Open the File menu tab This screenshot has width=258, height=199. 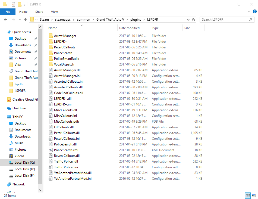pyautogui.click(x=8, y=11)
